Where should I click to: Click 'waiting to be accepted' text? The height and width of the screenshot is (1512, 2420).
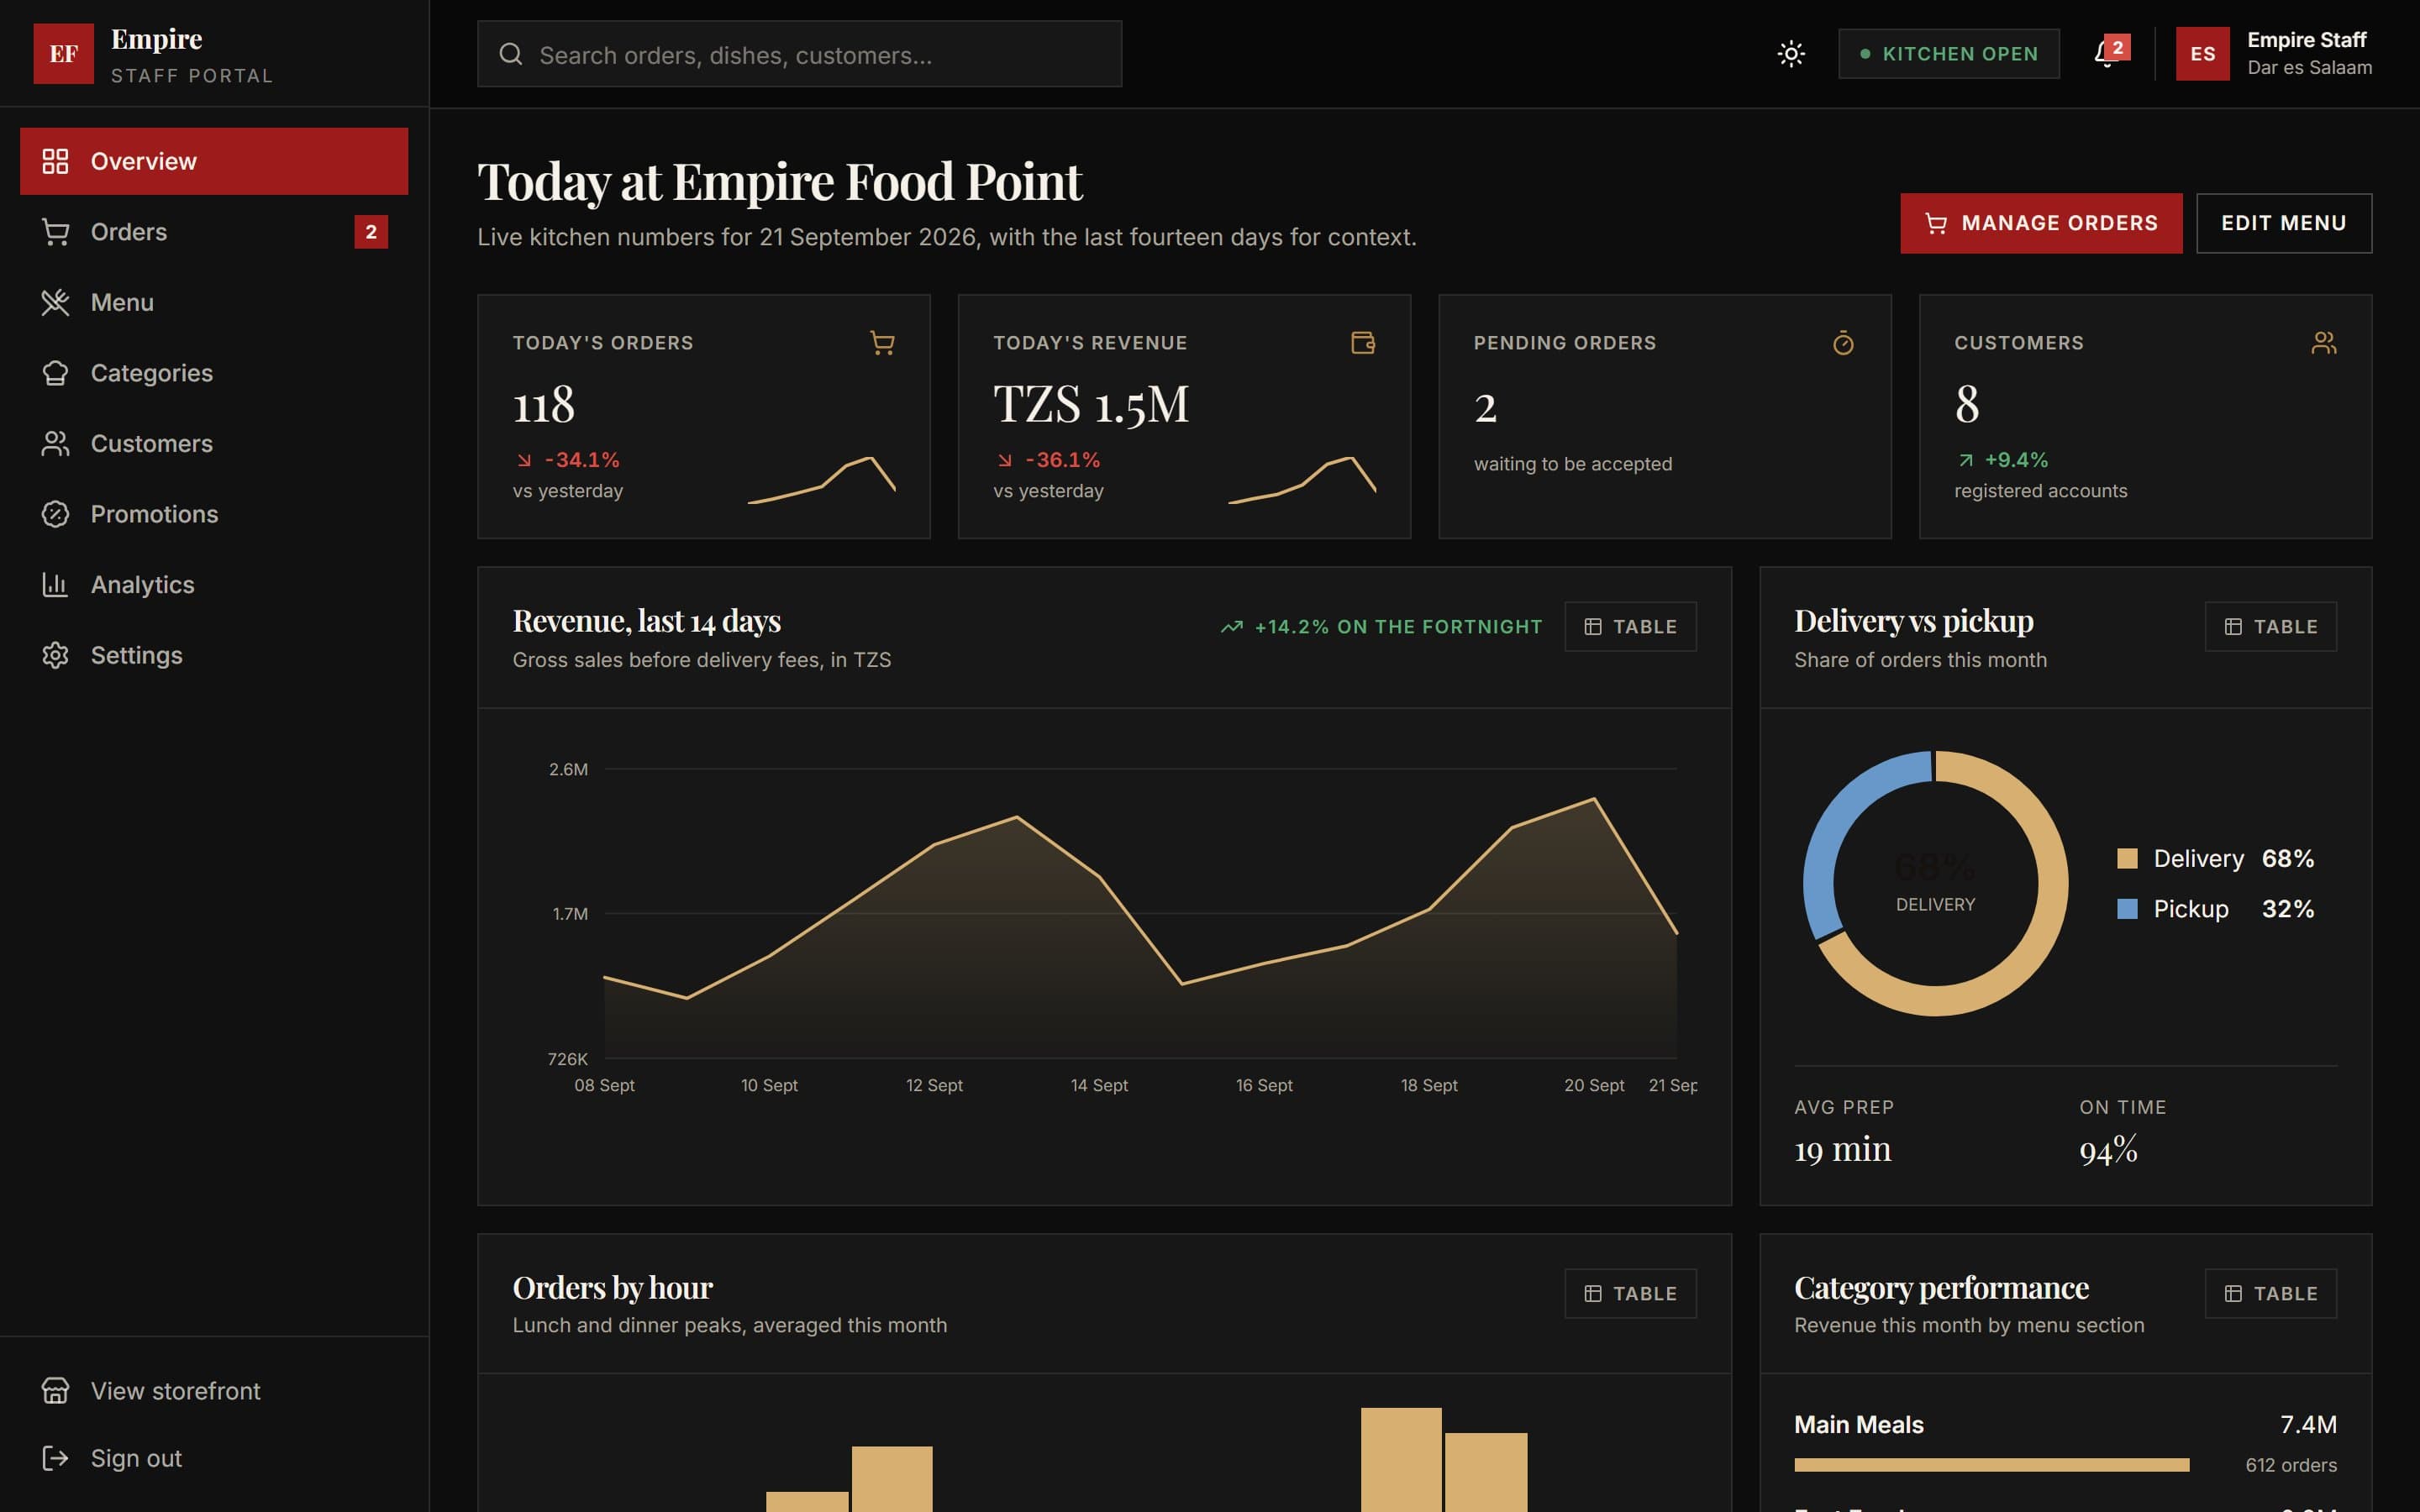1573,464
